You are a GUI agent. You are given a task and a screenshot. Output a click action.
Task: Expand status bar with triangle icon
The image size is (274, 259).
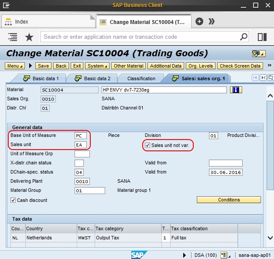(x=185, y=256)
